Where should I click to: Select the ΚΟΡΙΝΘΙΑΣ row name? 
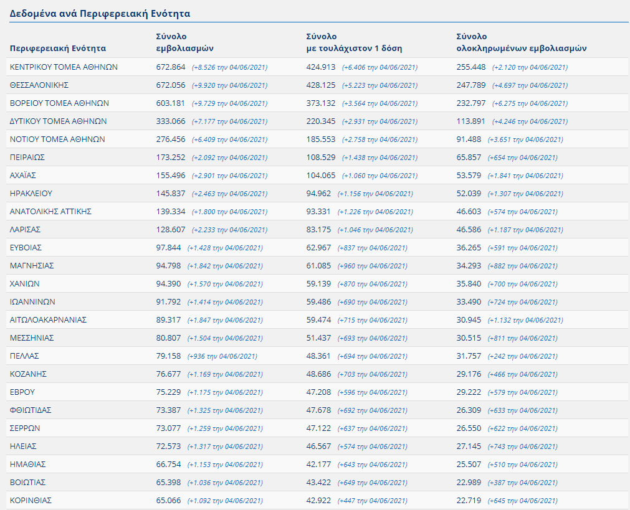31,501
